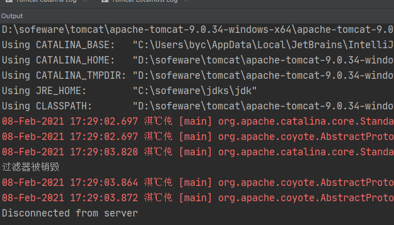
Task: Click the D:\sofeware\tomcat startup path line
Action: pos(198,29)
